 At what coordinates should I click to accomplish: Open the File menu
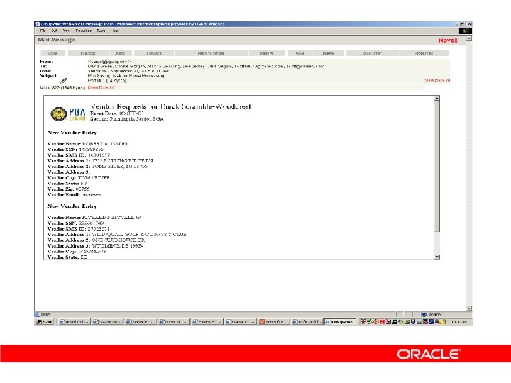[43, 30]
